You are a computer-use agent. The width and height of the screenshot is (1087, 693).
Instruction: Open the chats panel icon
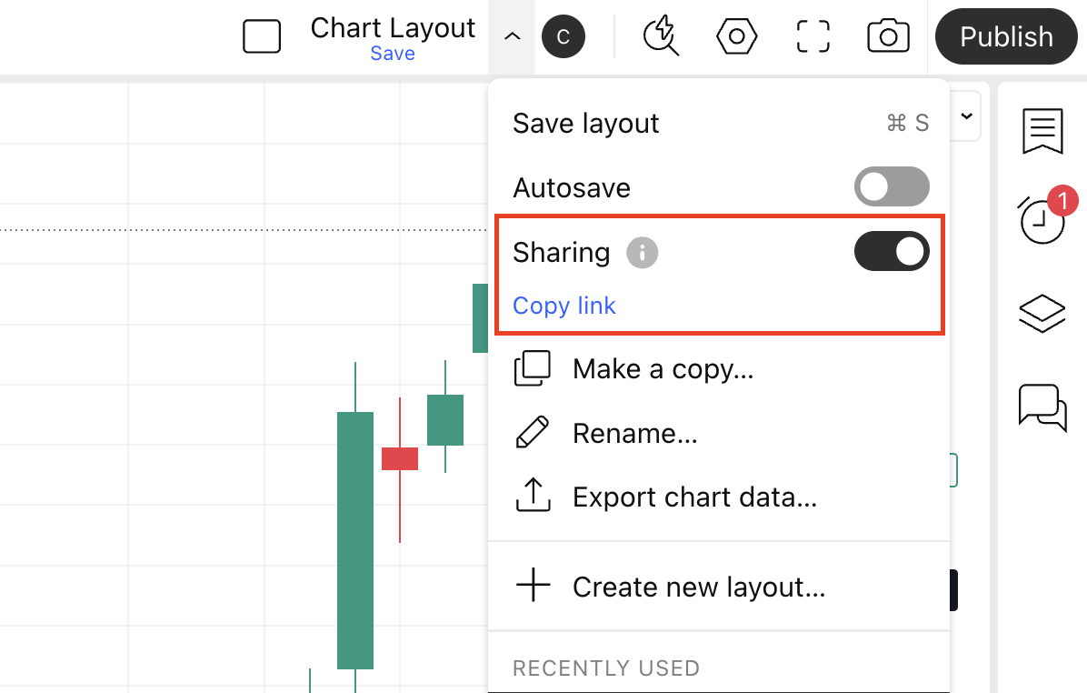point(1042,407)
